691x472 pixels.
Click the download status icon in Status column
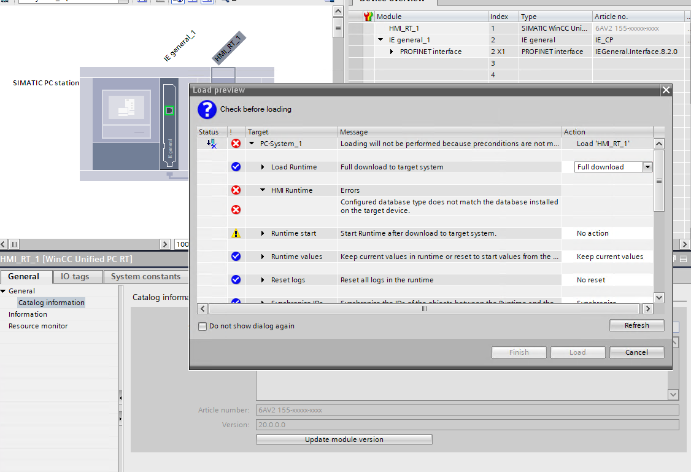tap(211, 144)
